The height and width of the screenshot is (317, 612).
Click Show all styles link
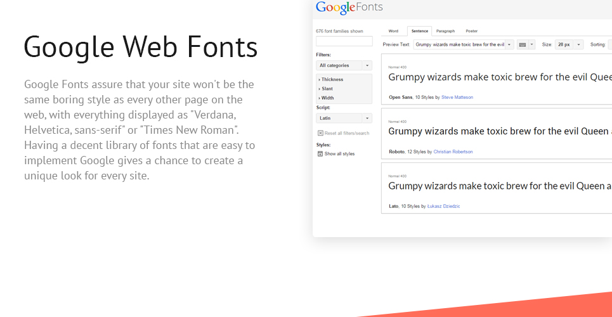(339, 154)
